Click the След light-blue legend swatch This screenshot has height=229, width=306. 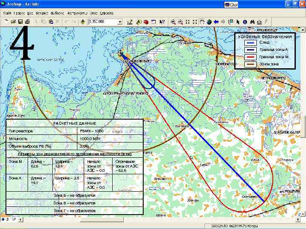coord(250,43)
